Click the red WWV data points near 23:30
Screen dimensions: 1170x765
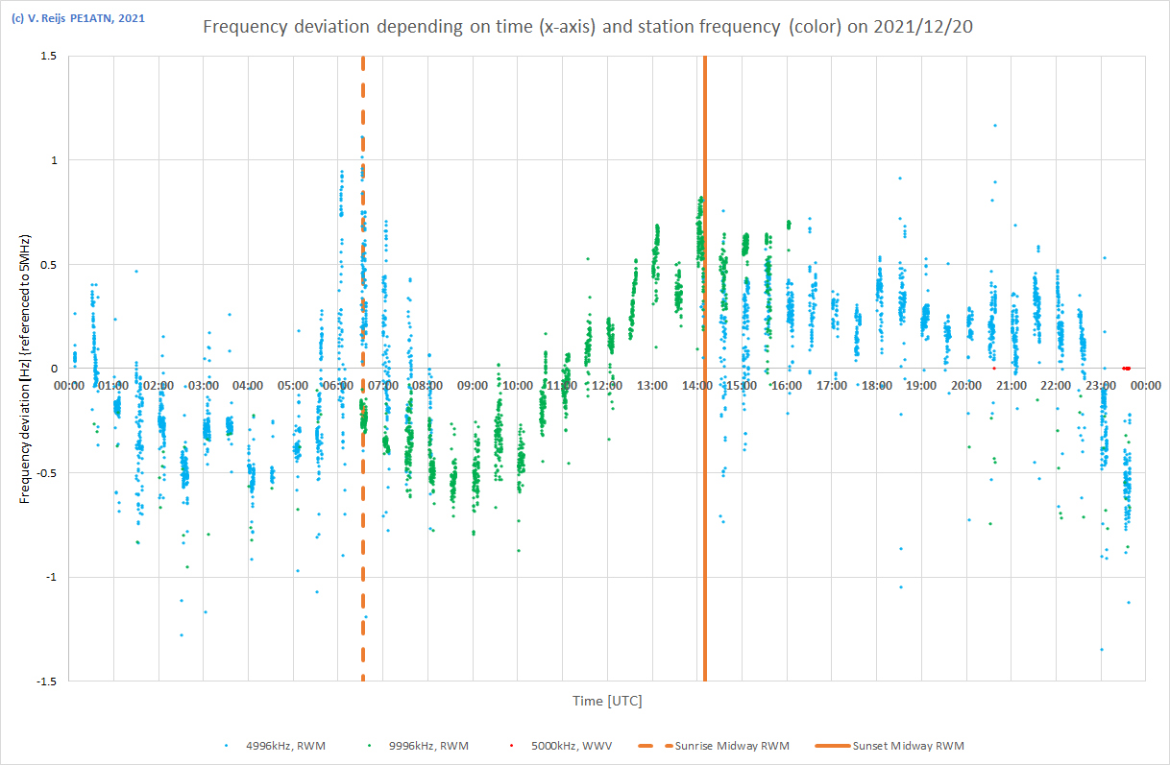(1126, 368)
